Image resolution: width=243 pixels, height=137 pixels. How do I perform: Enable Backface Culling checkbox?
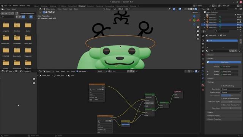pos(222,86)
